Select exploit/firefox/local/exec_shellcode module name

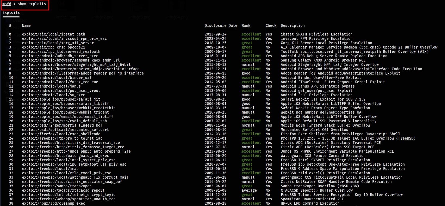(x=61, y=134)
